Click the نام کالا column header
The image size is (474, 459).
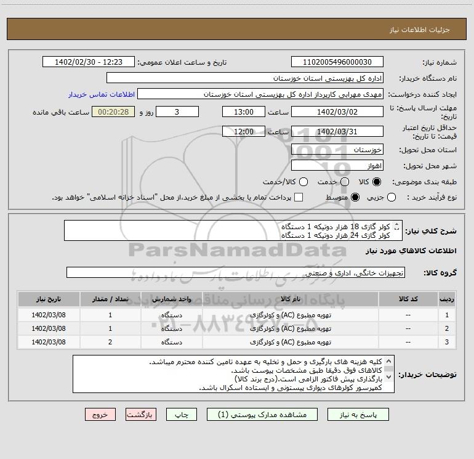coord(291,299)
